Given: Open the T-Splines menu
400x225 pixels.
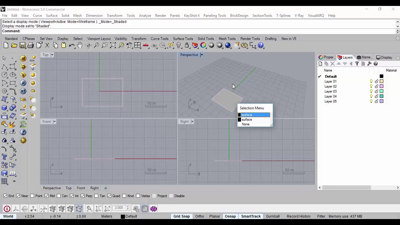Looking at the screenshot, I should (283, 16).
